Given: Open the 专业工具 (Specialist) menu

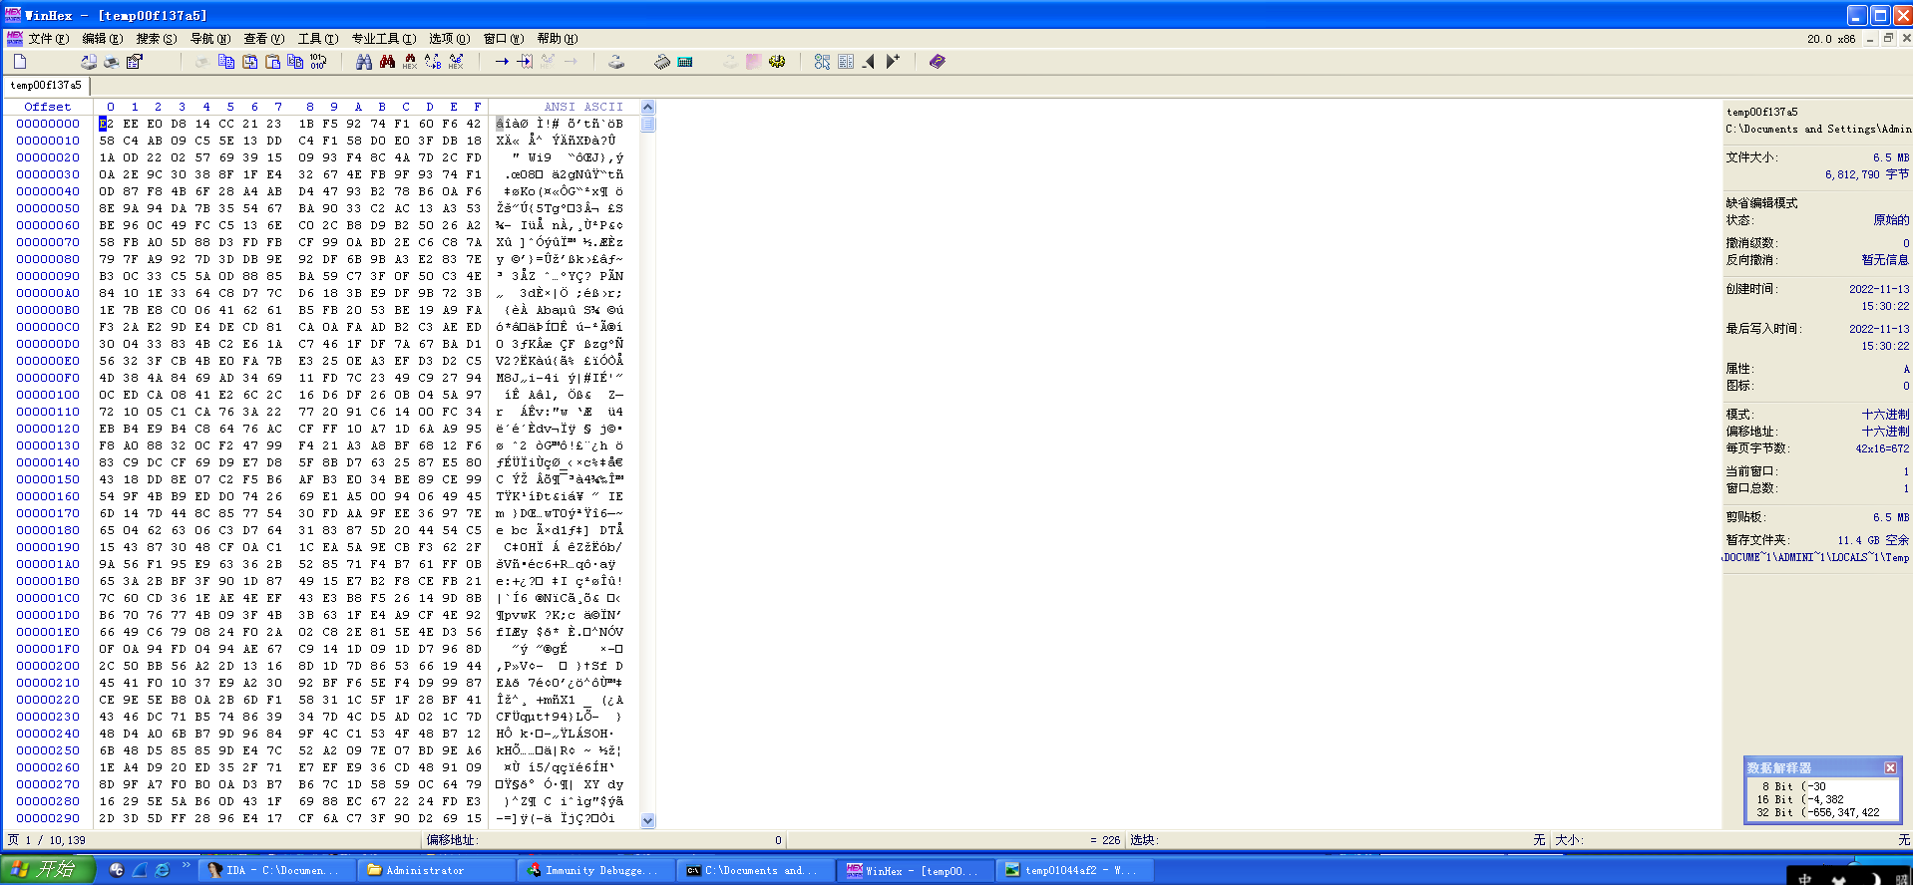Looking at the screenshot, I should point(383,39).
